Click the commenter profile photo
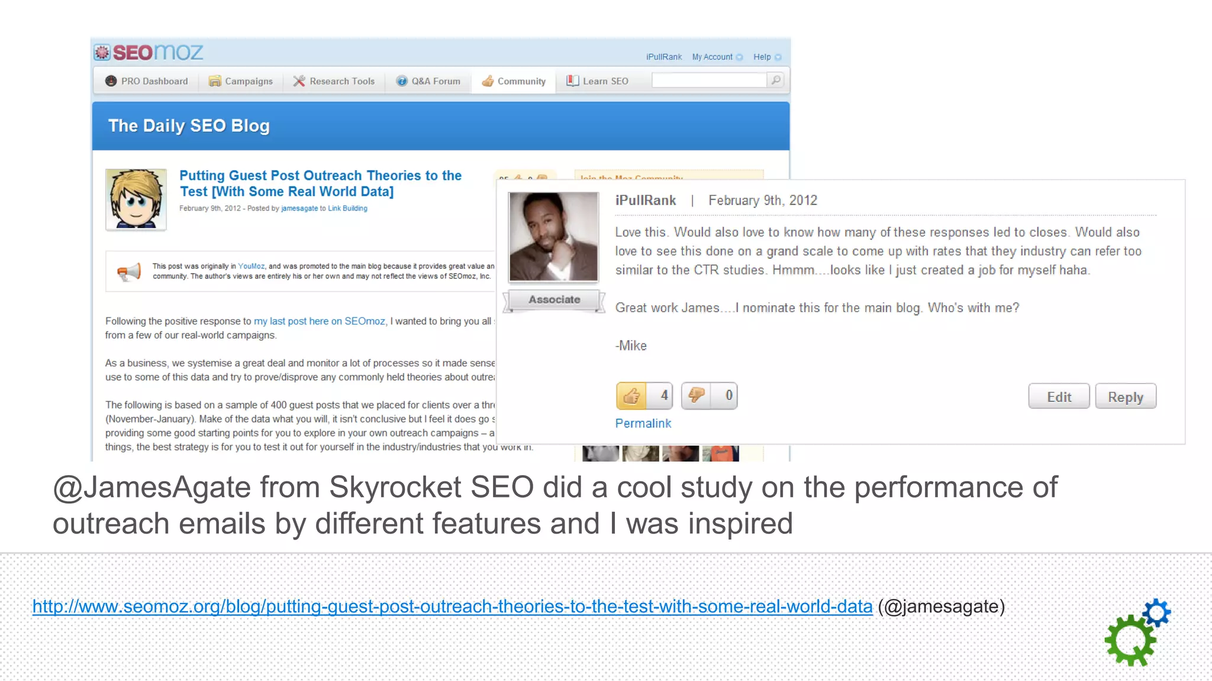 point(553,236)
